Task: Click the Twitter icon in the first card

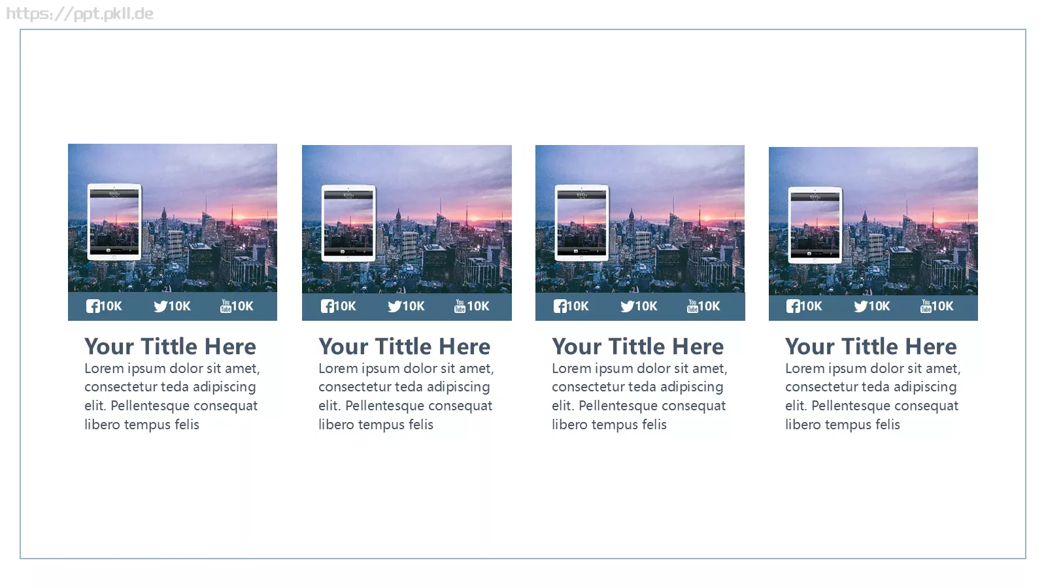Action: coord(161,306)
